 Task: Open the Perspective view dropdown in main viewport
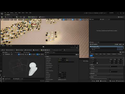[x=6, y=20]
